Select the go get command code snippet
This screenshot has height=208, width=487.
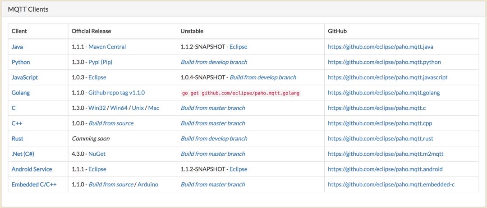[241, 93]
